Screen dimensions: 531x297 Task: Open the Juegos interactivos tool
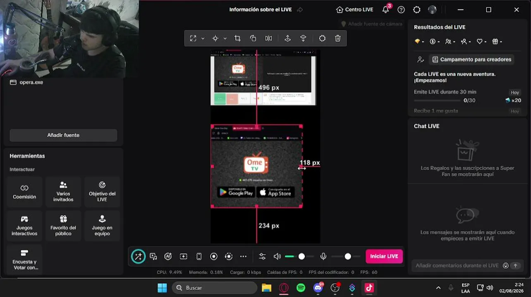click(24, 226)
